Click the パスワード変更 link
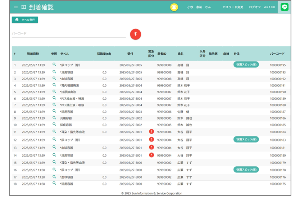 coord(233,7)
